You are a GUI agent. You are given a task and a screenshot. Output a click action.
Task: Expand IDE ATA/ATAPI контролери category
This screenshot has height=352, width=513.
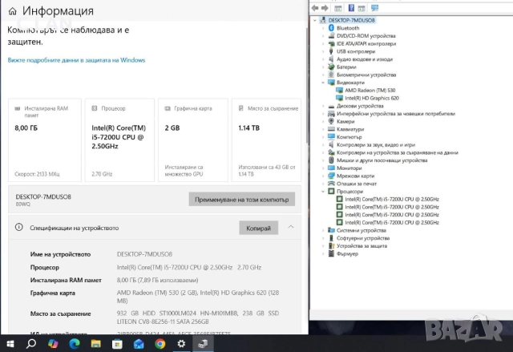[323, 44]
